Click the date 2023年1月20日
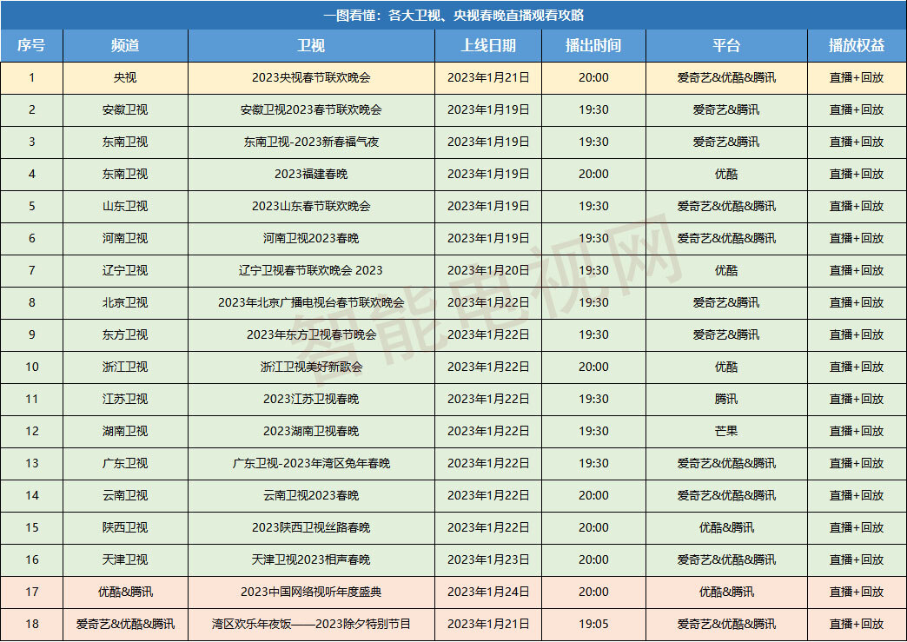The image size is (907, 642). click(x=488, y=270)
